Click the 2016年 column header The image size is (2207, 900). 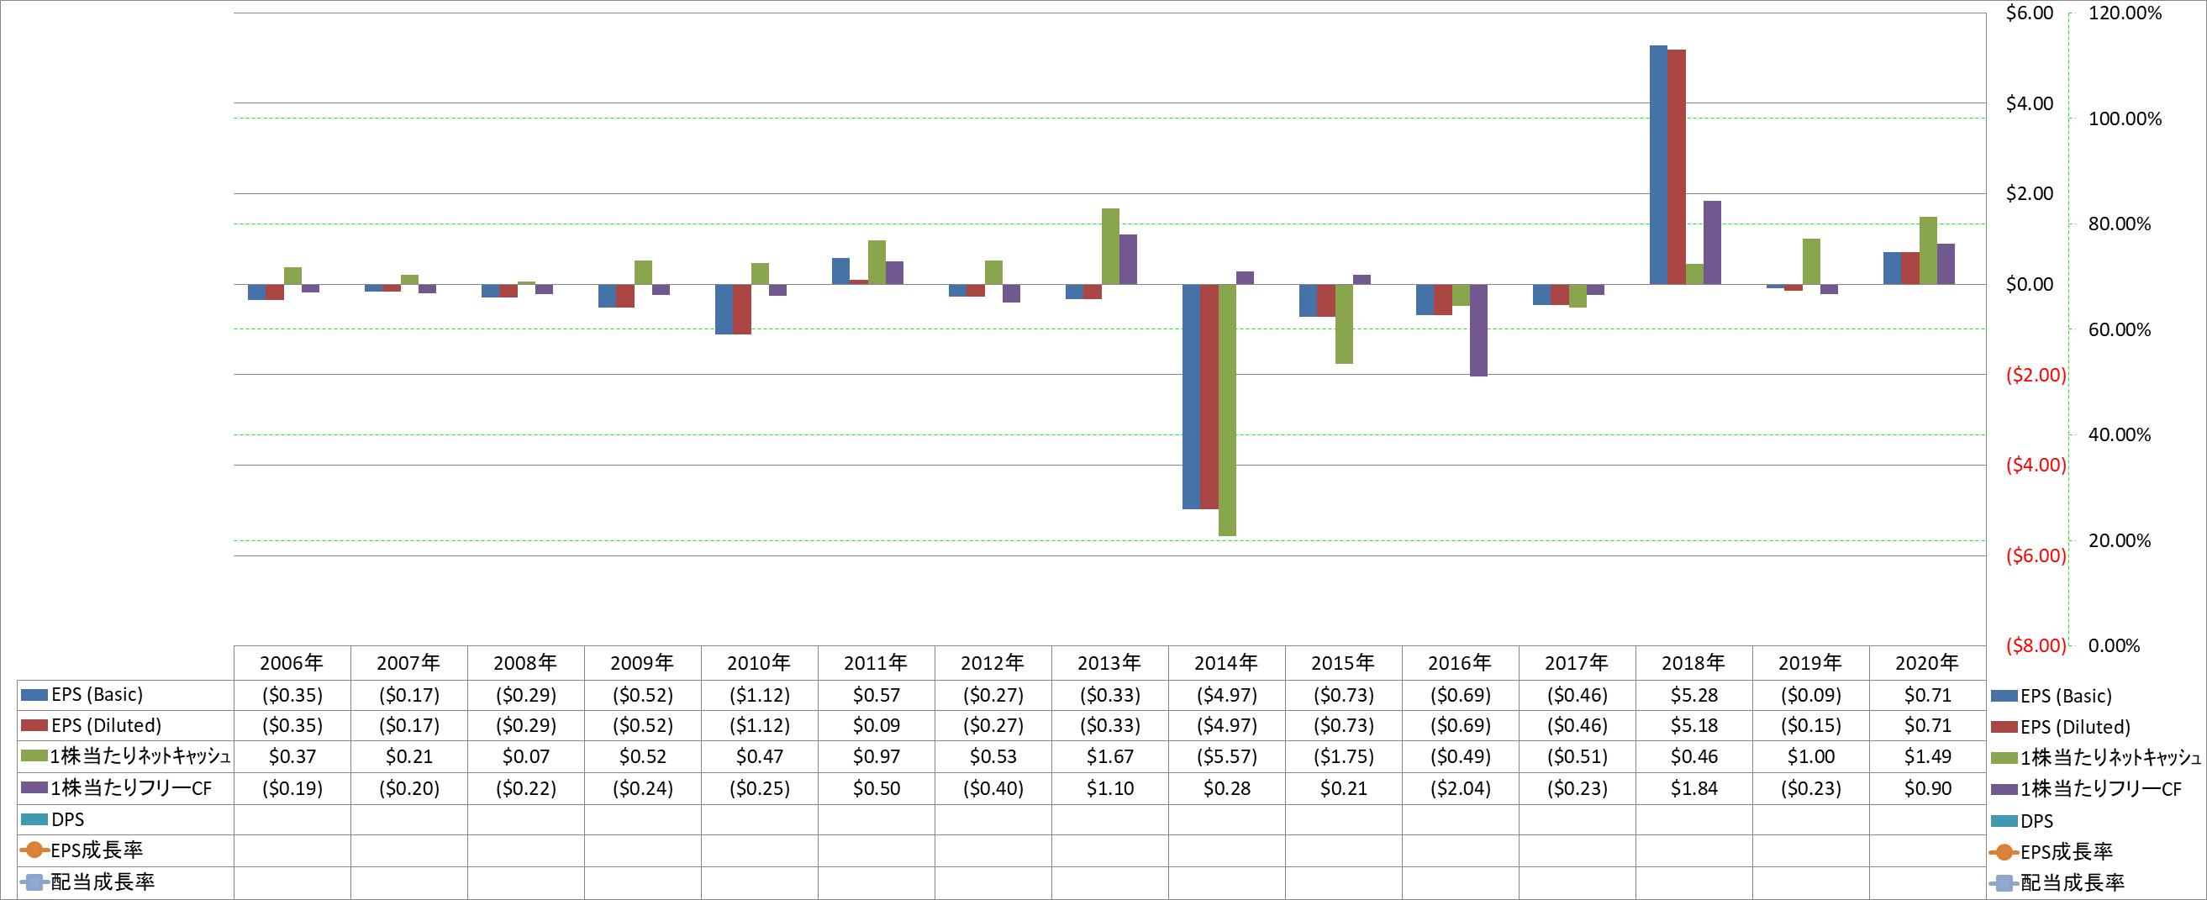[1460, 663]
